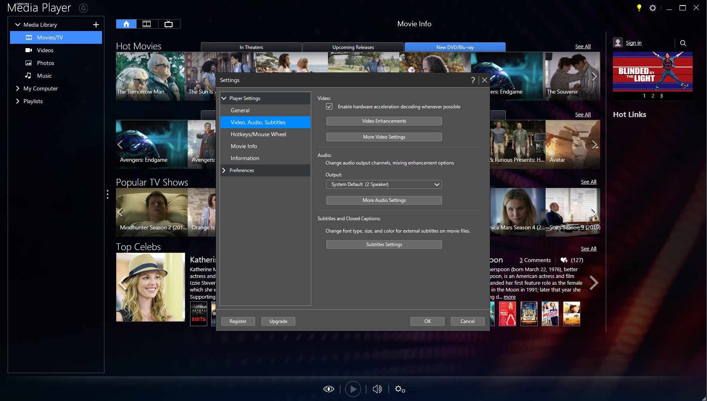Screen dimensions: 707x401
Task: Click the volume speaker icon
Action: pos(377,389)
